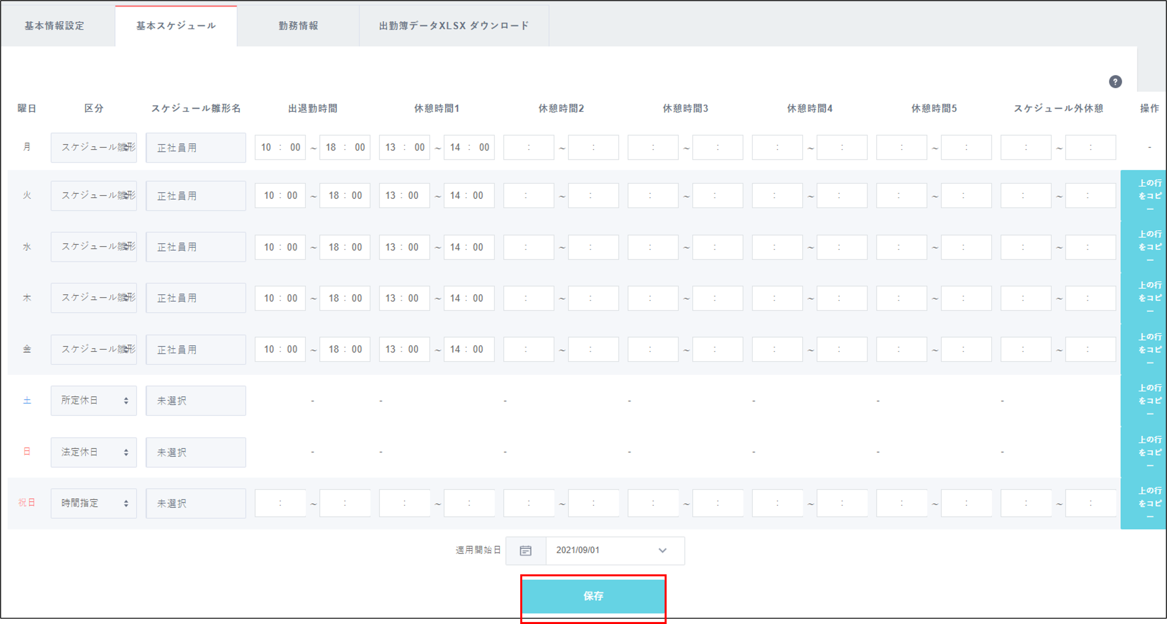This screenshot has width=1167, height=624.
Task: Open the 区分 dropdown for 水 row
Action: point(94,247)
